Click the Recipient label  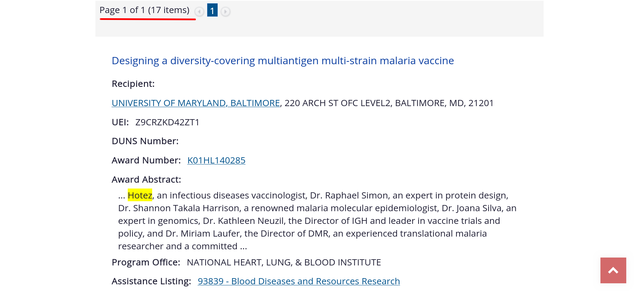click(133, 84)
